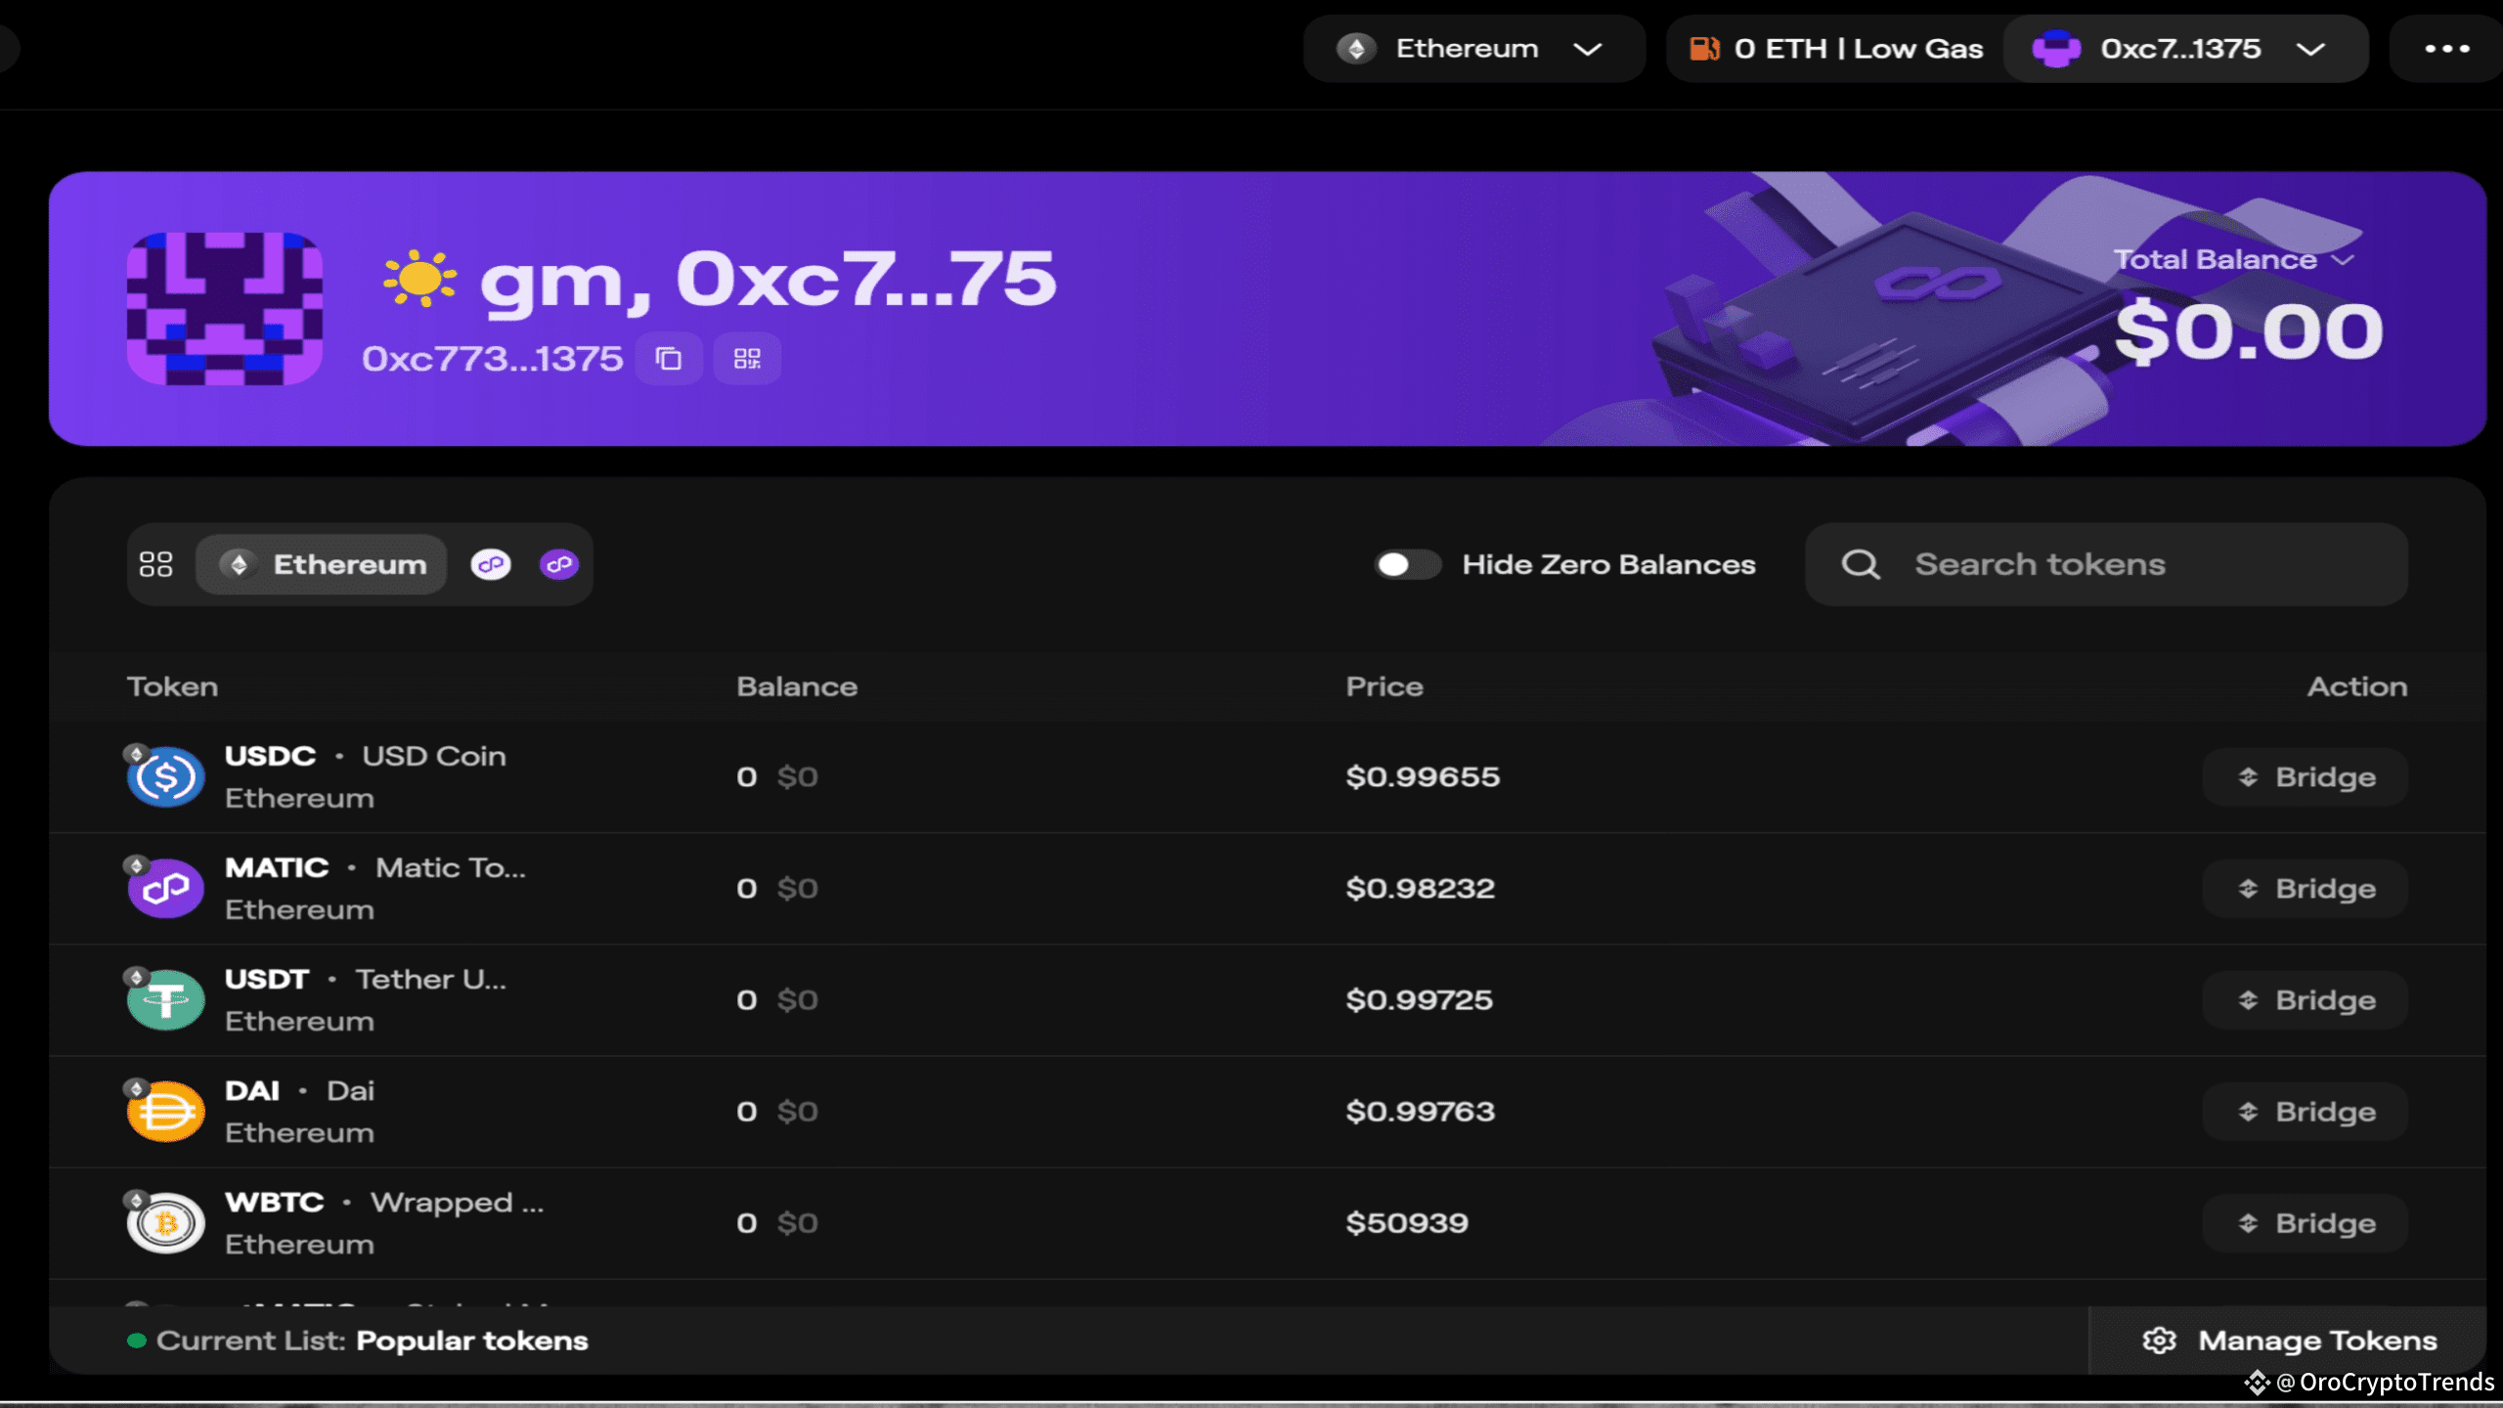Click the pixelated wallet avatar
Image resolution: width=2503 pixels, height=1408 pixels.
225,309
